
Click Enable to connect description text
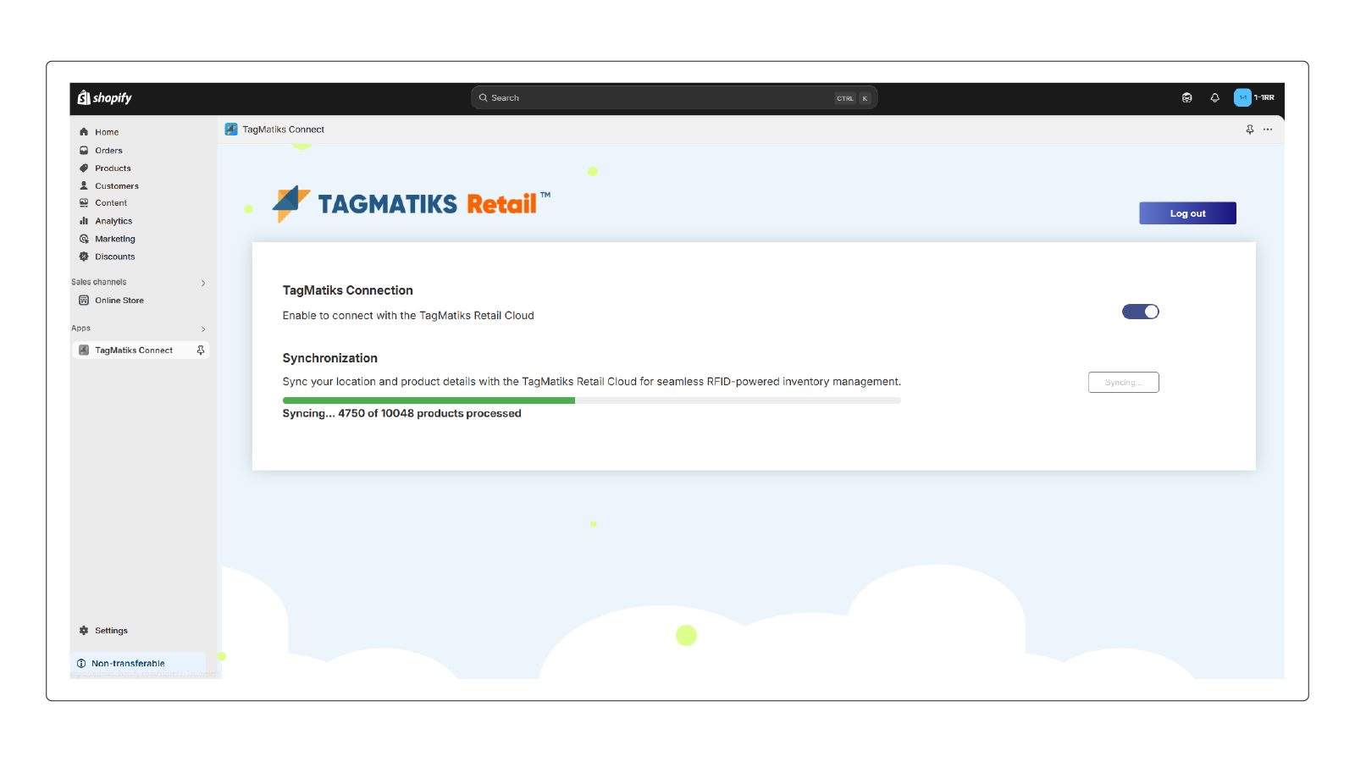point(408,316)
